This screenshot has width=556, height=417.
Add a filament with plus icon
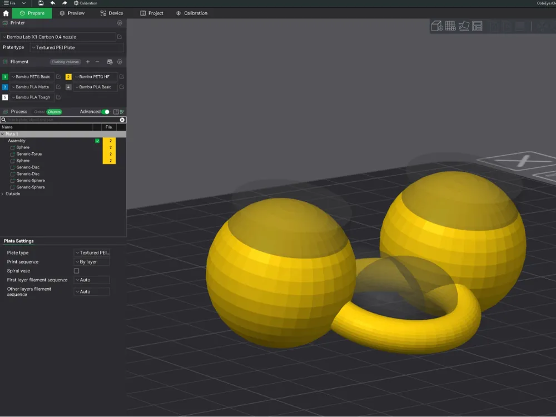click(x=88, y=62)
